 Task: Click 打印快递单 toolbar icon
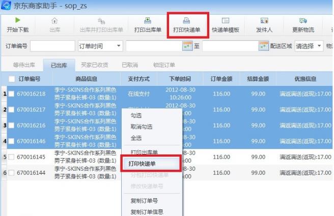(x=186, y=21)
